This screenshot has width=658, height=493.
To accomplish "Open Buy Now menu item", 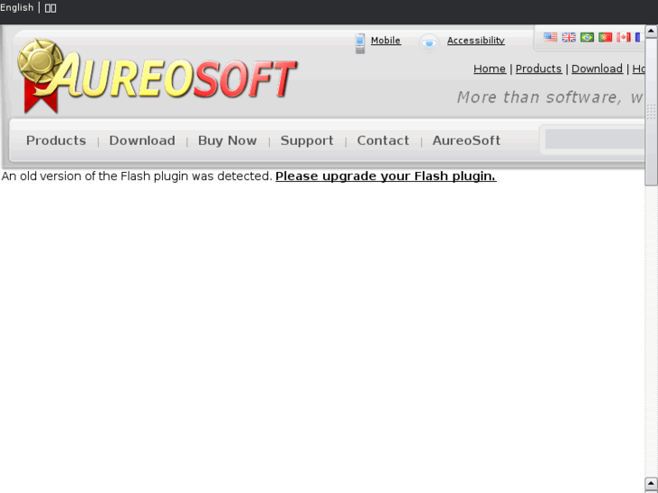I will (227, 140).
